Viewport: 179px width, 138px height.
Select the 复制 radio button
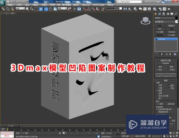click(x=170, y=67)
